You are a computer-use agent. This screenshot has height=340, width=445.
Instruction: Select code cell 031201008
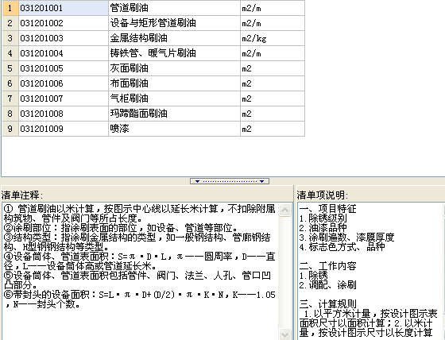coord(64,114)
